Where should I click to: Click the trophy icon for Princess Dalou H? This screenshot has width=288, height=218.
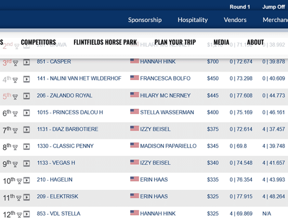click(15, 114)
